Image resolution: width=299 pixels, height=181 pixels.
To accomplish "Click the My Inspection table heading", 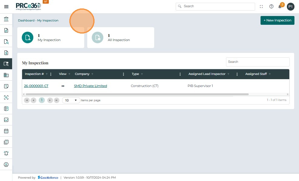I will coord(35,63).
